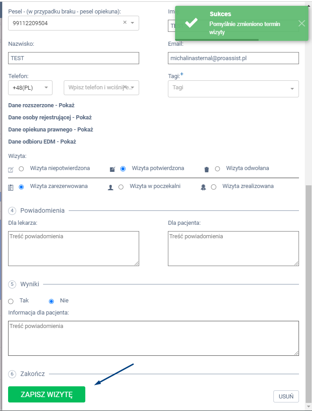
Task: Clear the Pesel field with the X icon
Action: (125, 22)
